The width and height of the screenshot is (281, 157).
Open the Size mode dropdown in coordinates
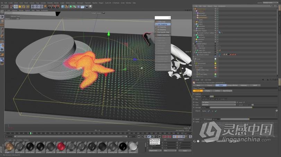pos(170,150)
